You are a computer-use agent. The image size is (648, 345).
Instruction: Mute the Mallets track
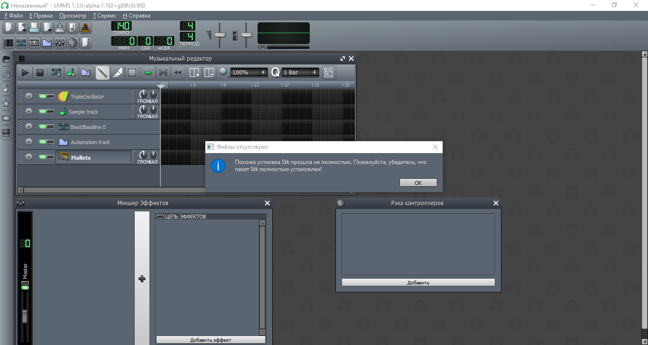point(43,157)
